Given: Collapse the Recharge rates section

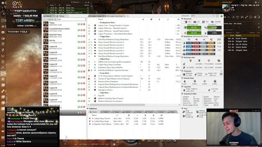Looking at the screenshot, I should (183, 57).
